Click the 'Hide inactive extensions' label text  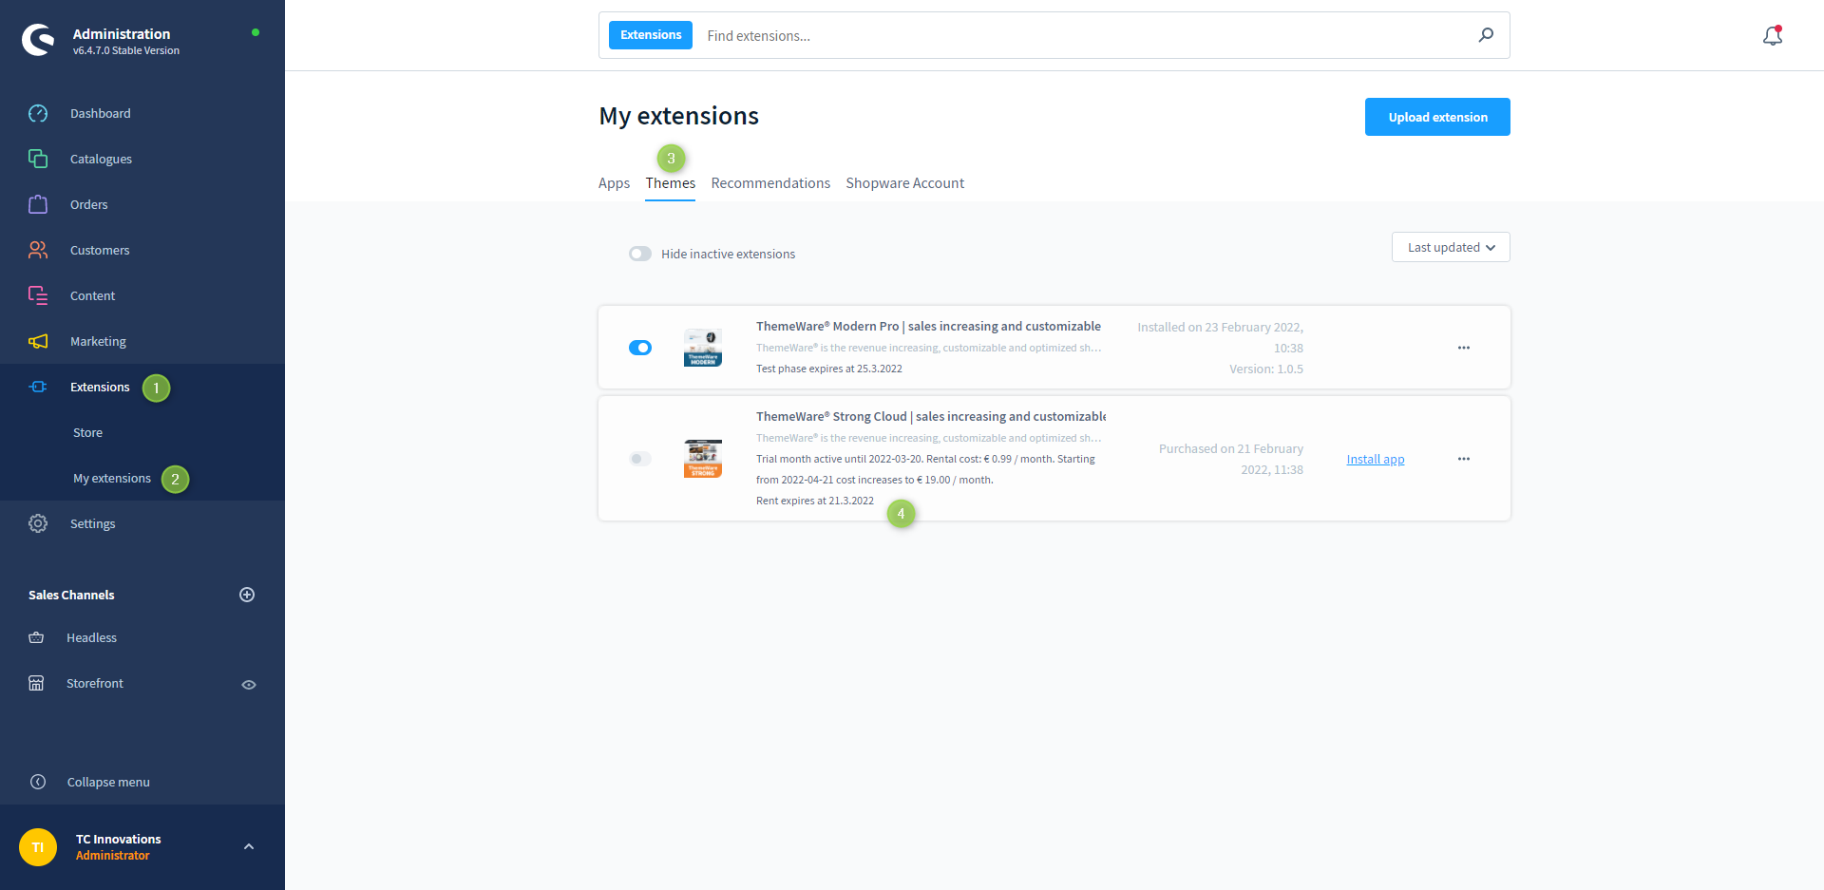pyautogui.click(x=729, y=254)
